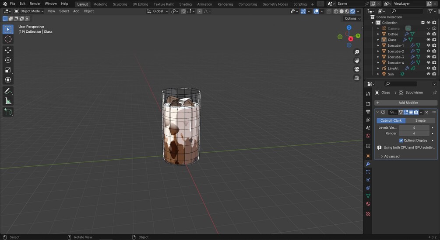Switch to the Shading workspace tab
The width and height of the screenshot is (440, 240).
coord(186,4)
